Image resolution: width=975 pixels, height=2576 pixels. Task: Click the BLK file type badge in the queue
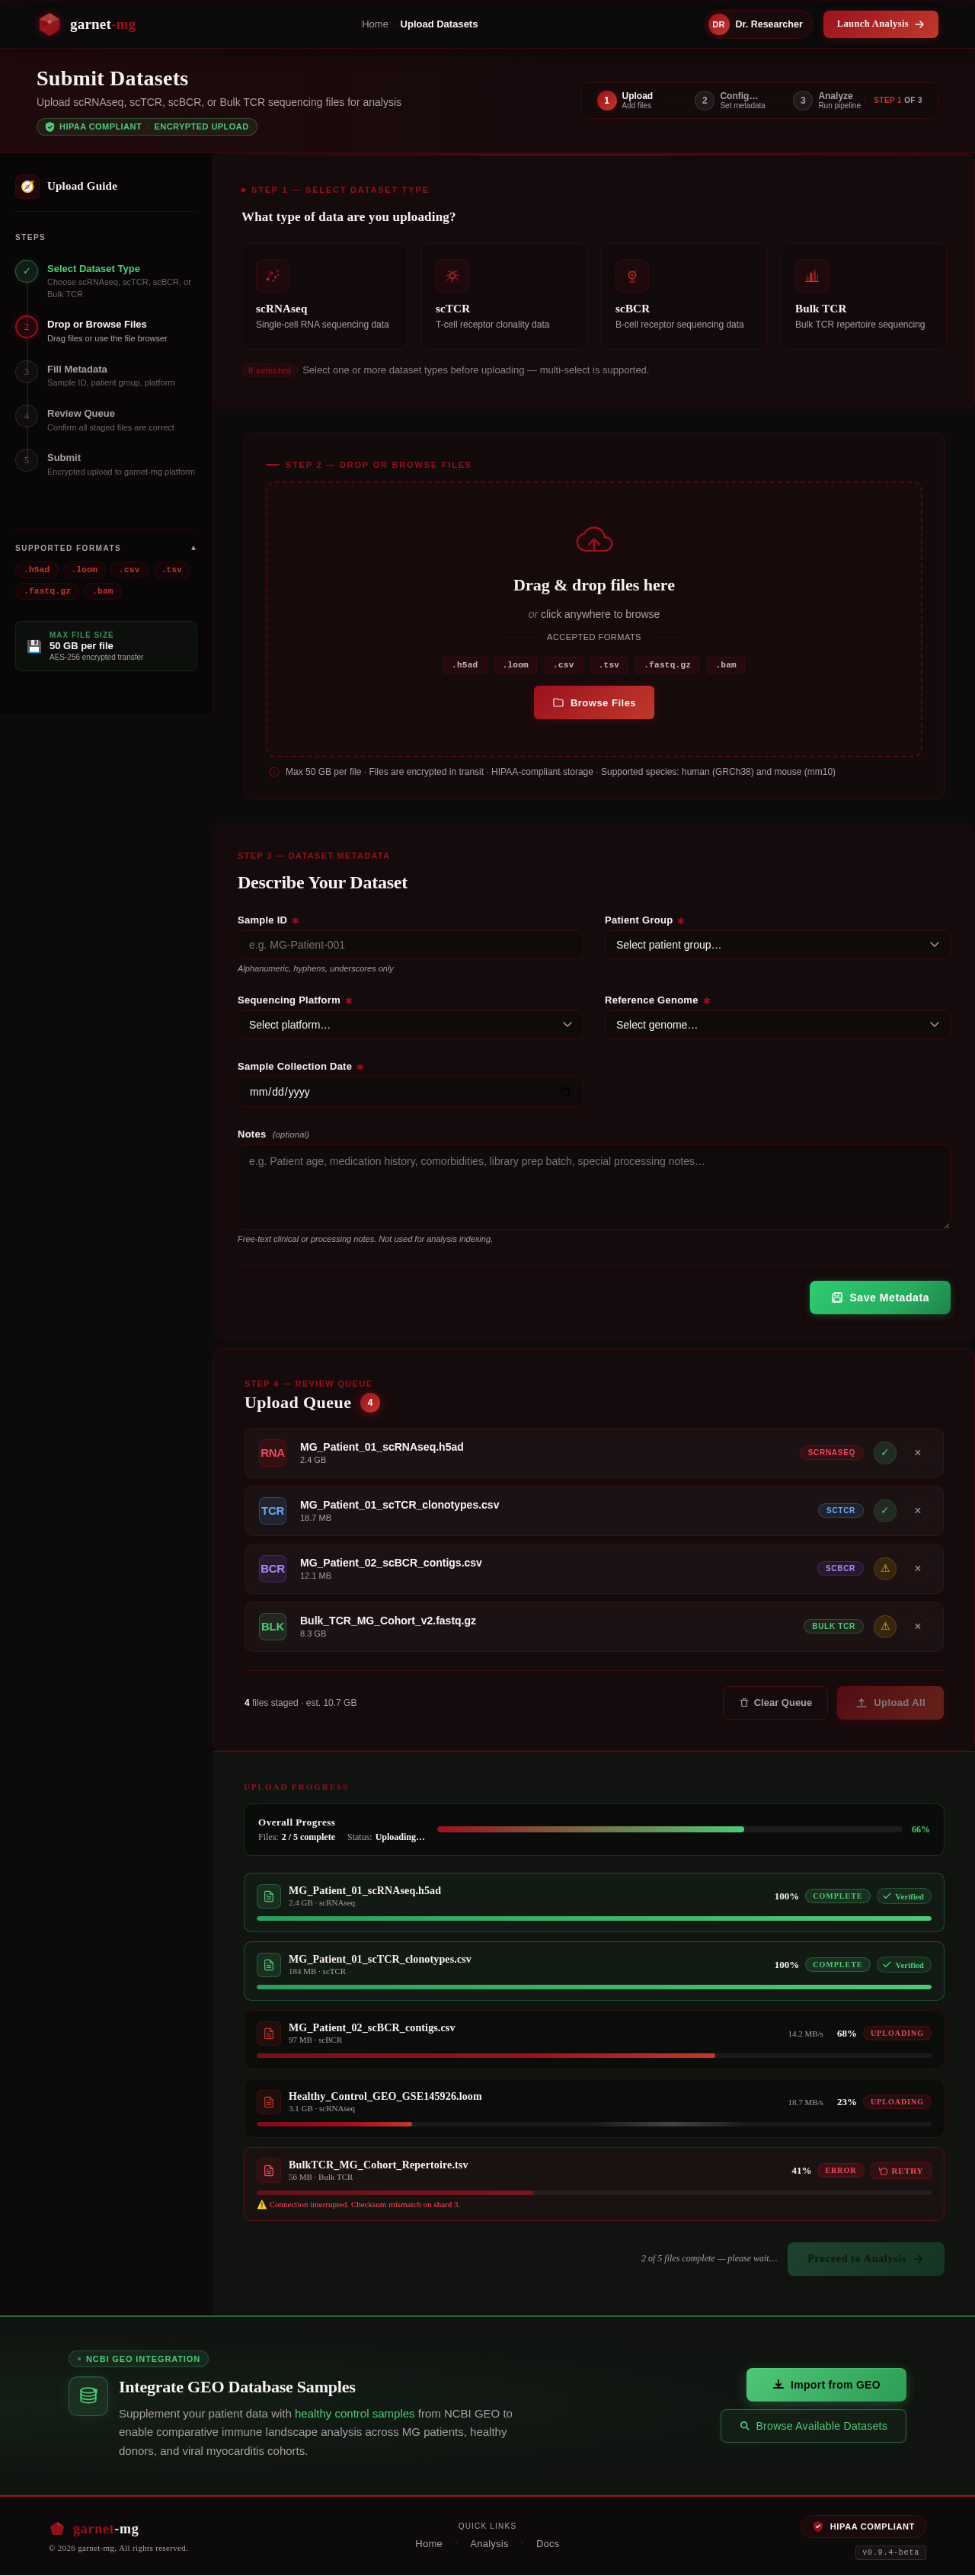tap(273, 1627)
